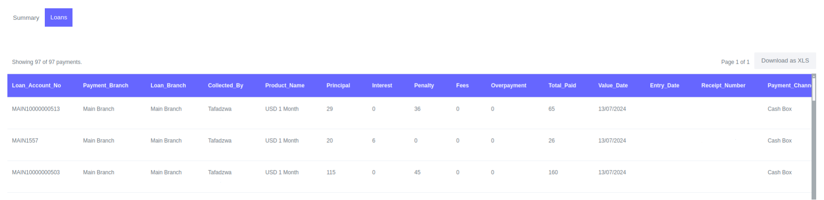This screenshot has width=824, height=200.
Task: Click the Download as XLS button
Action: 785,61
